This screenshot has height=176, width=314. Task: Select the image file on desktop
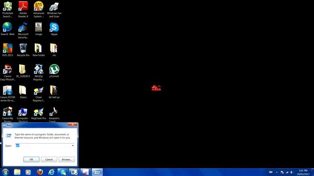tap(39, 29)
